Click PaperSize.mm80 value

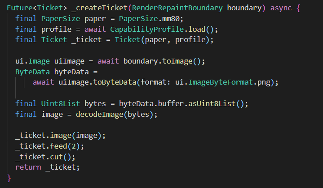149,19
